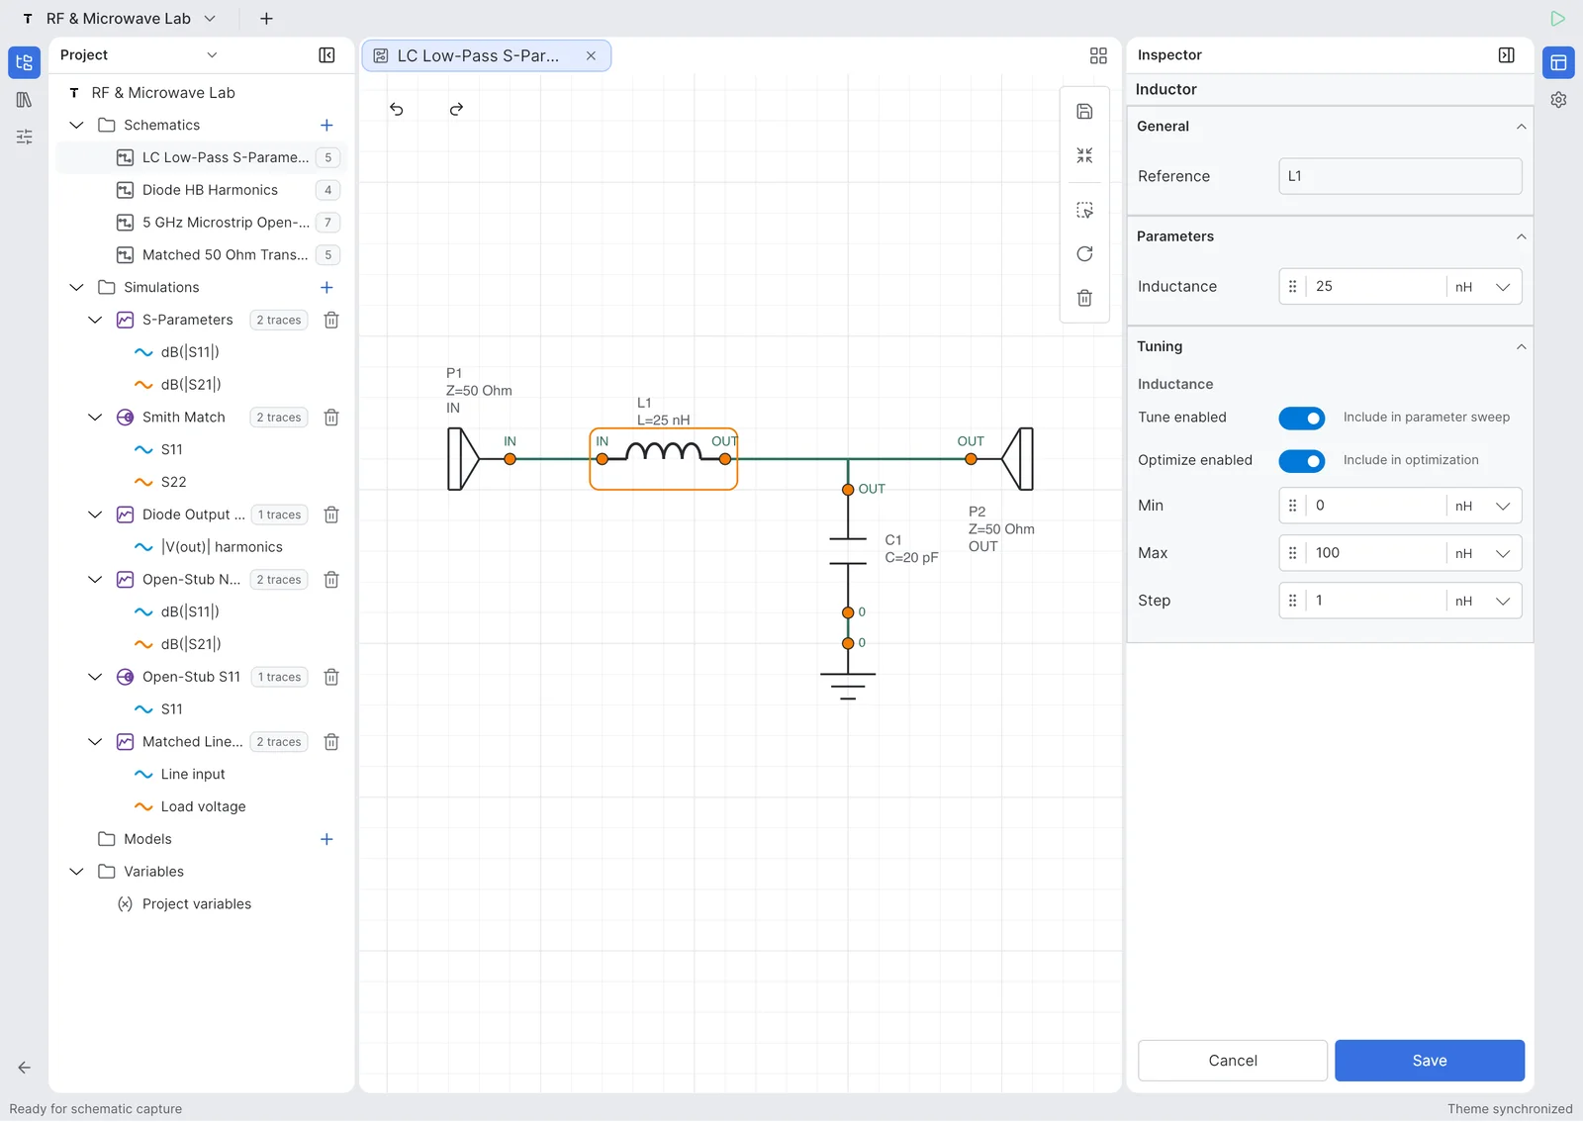
Task: Open Min unit nH dropdown
Action: 1483,506
